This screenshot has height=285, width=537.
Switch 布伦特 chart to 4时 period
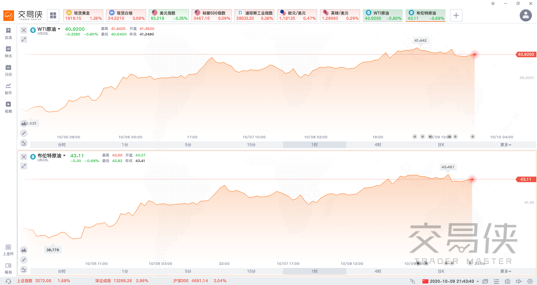click(x=378, y=271)
